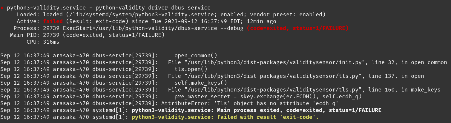Image resolution: width=451 pixels, height=123 pixels.
Task: Click the CPU value 316ms
Action: click(x=51, y=42)
